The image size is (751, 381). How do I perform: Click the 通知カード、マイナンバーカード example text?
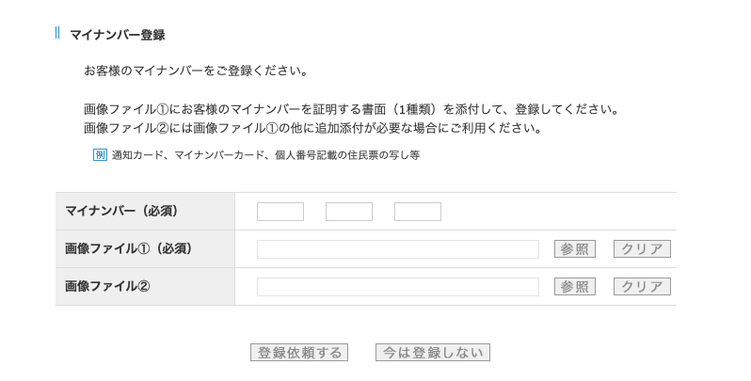pyautogui.click(x=265, y=155)
